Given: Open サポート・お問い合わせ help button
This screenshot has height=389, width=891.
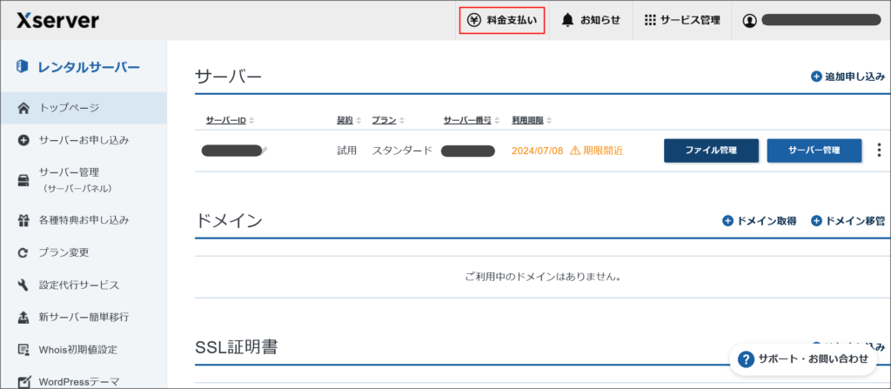Looking at the screenshot, I should click(x=803, y=359).
